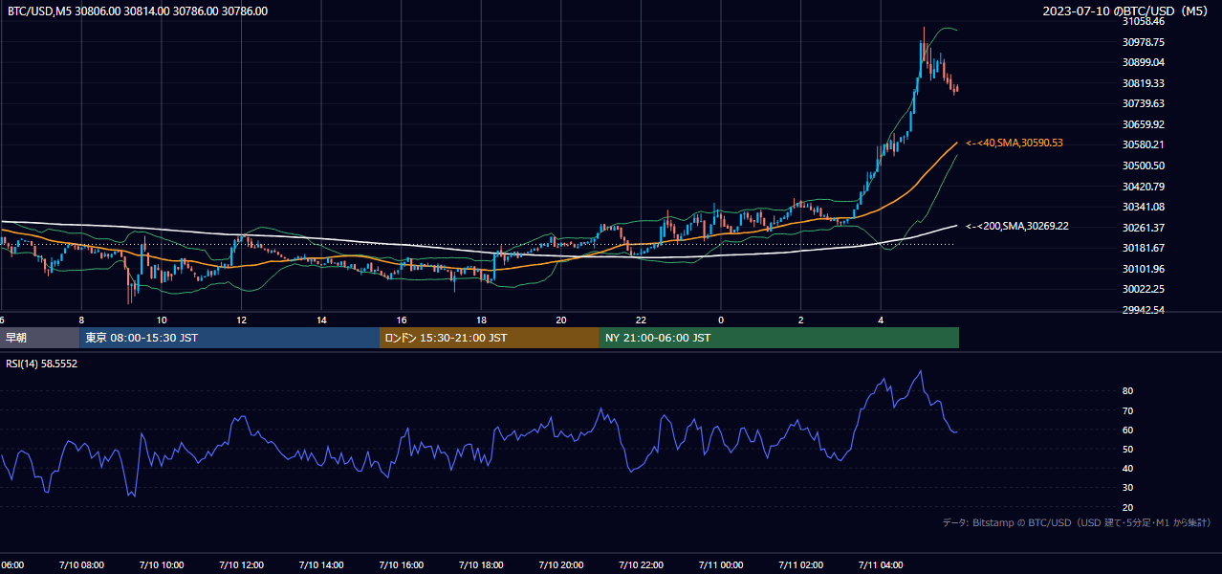Click price axis value 30819.33
1222x574 pixels.
(x=1143, y=83)
